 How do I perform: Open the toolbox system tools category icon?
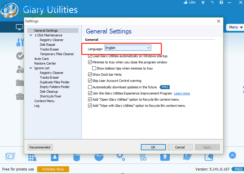coord(20,96)
